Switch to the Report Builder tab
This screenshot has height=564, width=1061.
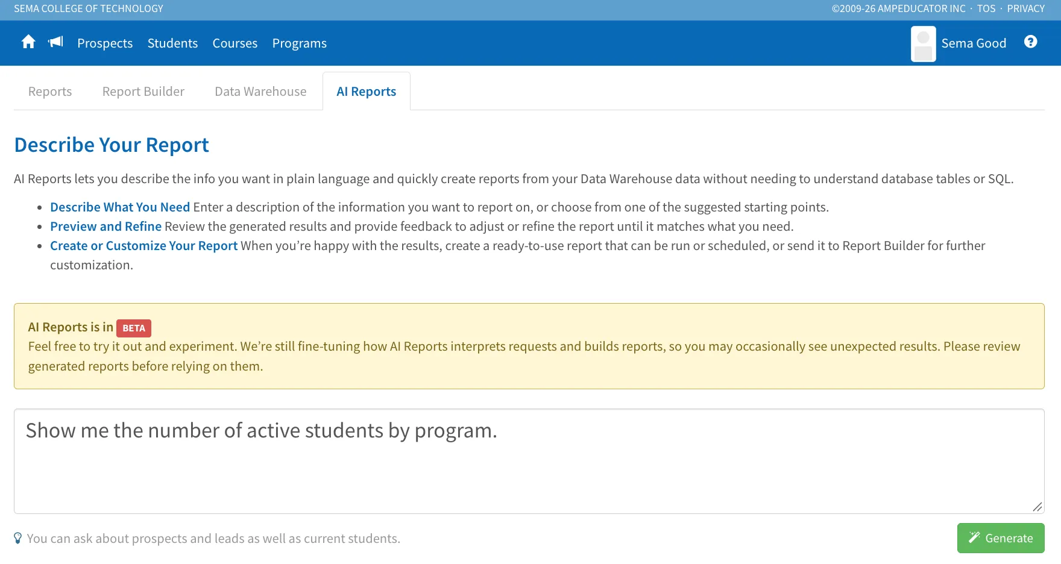143,92
